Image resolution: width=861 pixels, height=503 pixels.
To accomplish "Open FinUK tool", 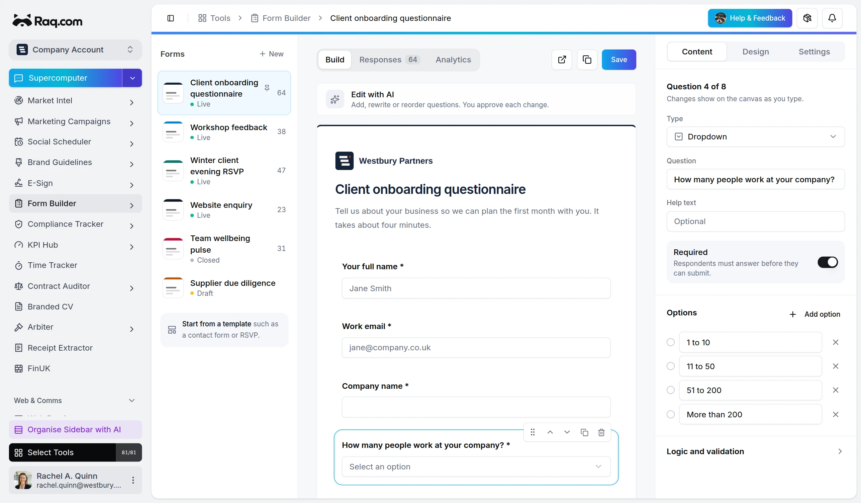I will [x=75, y=369].
